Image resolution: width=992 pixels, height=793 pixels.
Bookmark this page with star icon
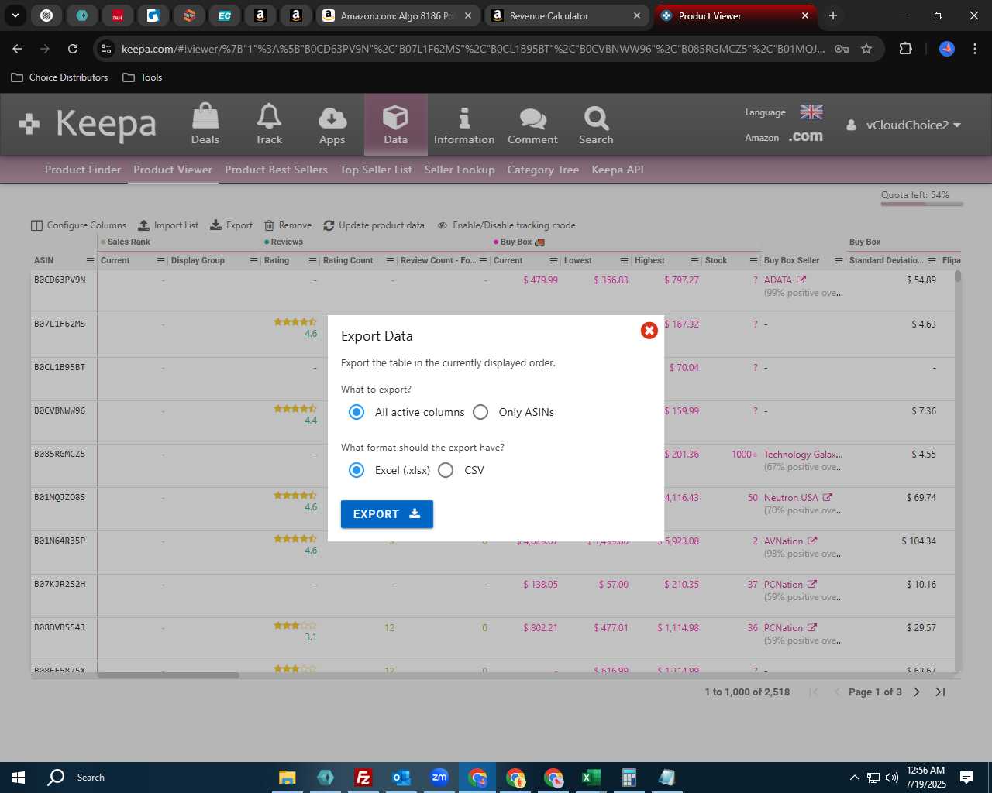pyautogui.click(x=866, y=49)
